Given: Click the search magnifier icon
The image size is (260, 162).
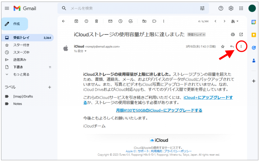Looking at the screenshot, I should pos(64,8).
